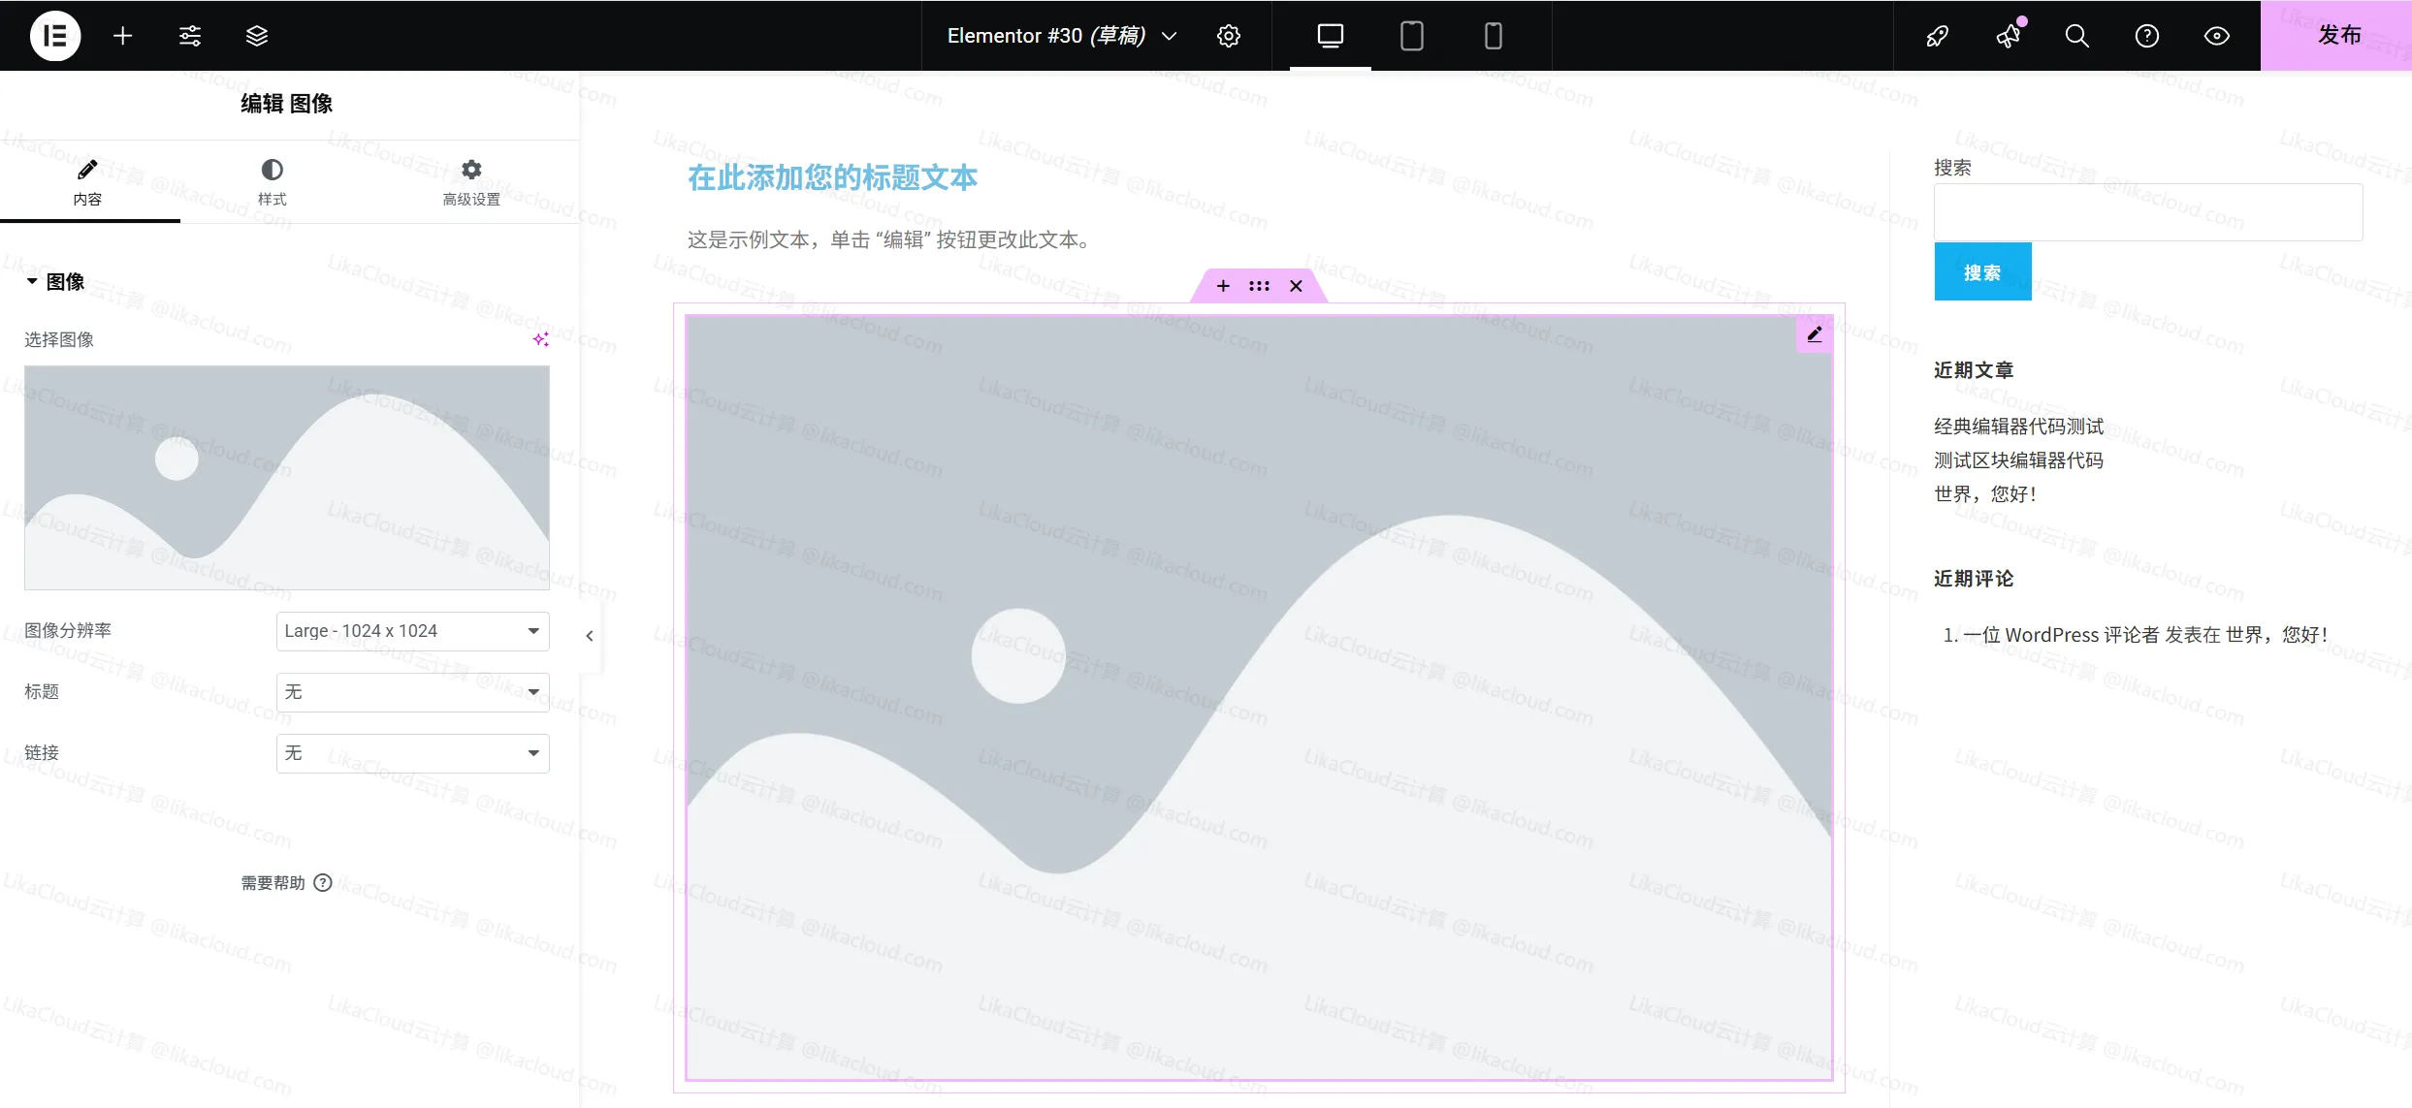
Task: Click the keyboard shortcuts icon in the top bar
Action: [x=1937, y=35]
